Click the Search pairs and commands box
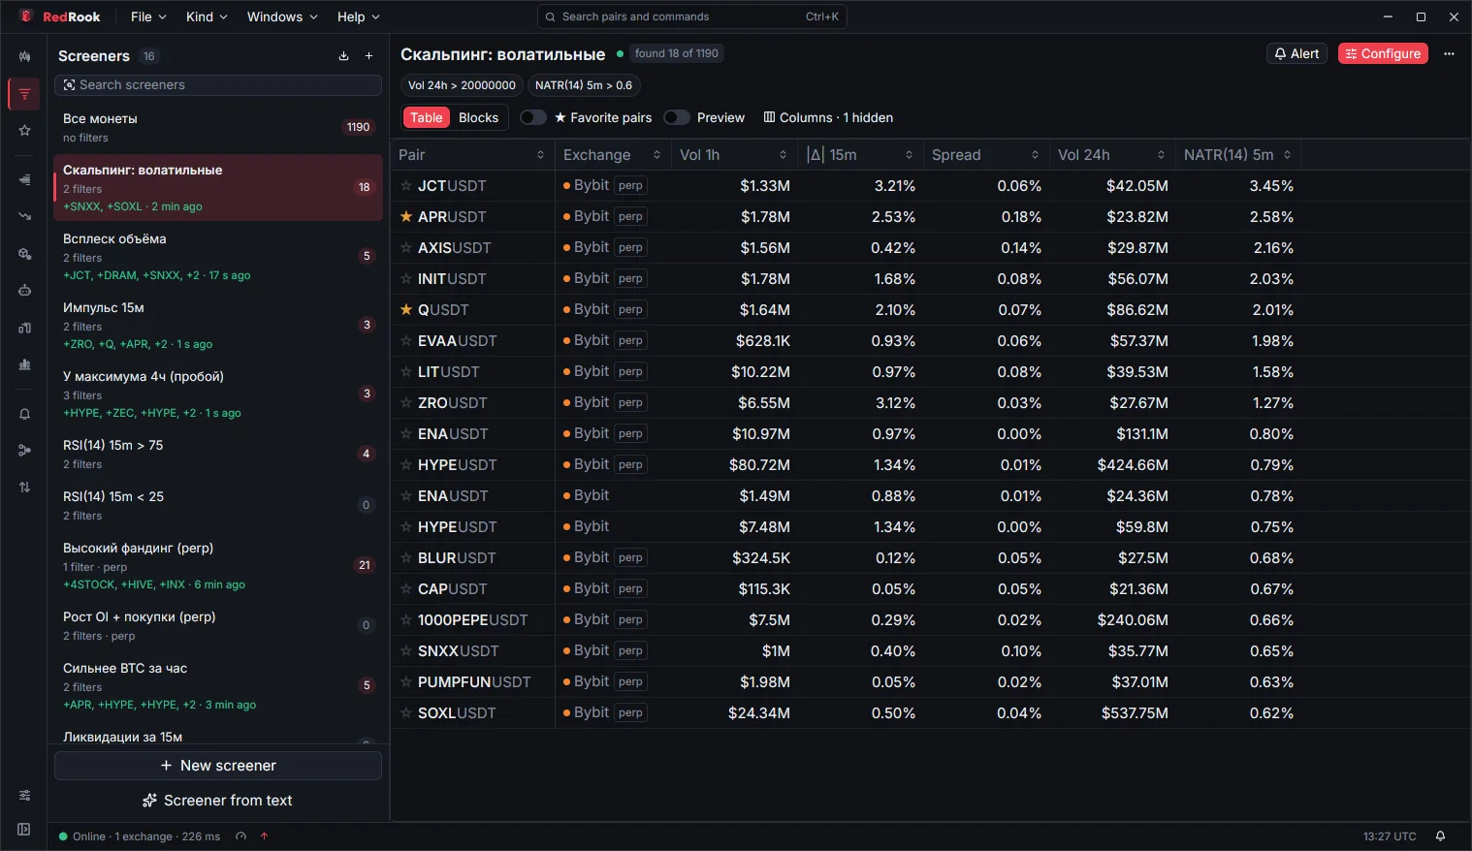The width and height of the screenshot is (1472, 851). click(x=692, y=16)
